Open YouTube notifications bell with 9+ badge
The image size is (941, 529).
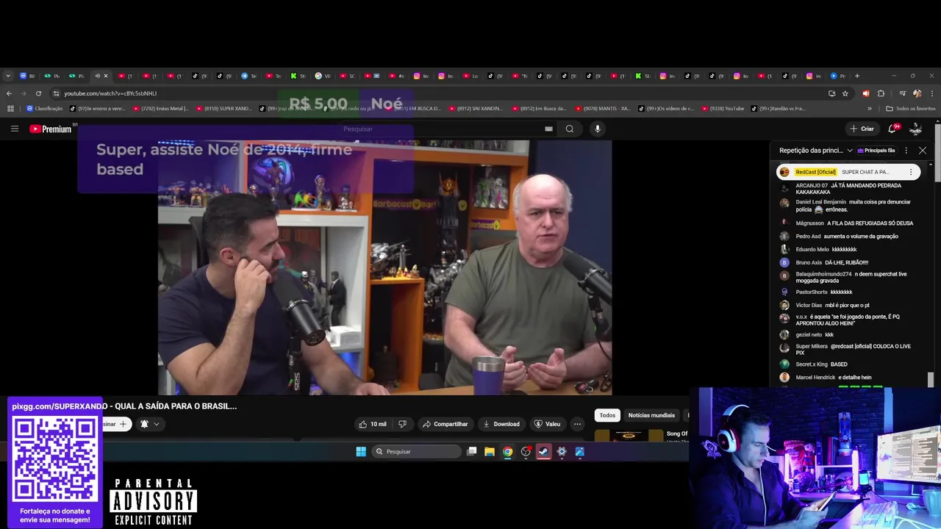point(893,129)
